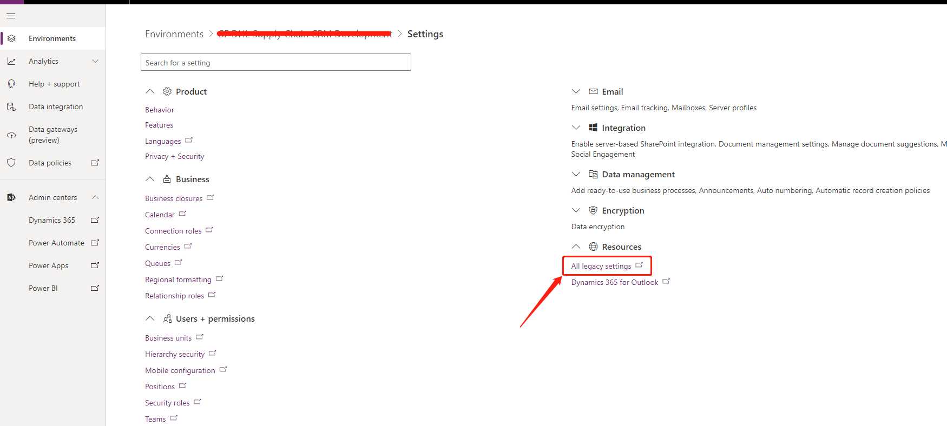The height and width of the screenshot is (426, 947).
Task: Expand the Email section chevron
Action: pos(576,91)
